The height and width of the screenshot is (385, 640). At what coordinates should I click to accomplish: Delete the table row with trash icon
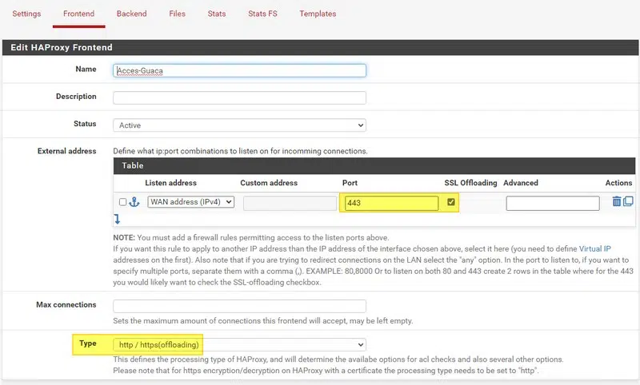point(617,201)
